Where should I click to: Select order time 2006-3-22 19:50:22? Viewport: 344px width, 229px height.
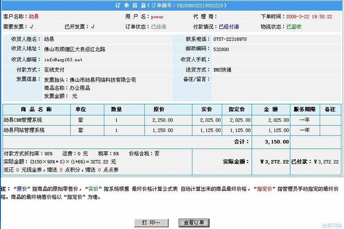point(309,17)
